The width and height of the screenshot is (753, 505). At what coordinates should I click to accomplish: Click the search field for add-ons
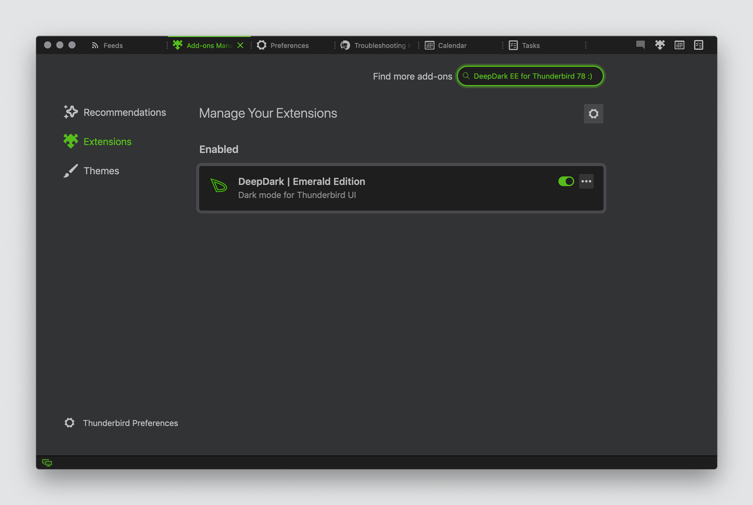(530, 76)
